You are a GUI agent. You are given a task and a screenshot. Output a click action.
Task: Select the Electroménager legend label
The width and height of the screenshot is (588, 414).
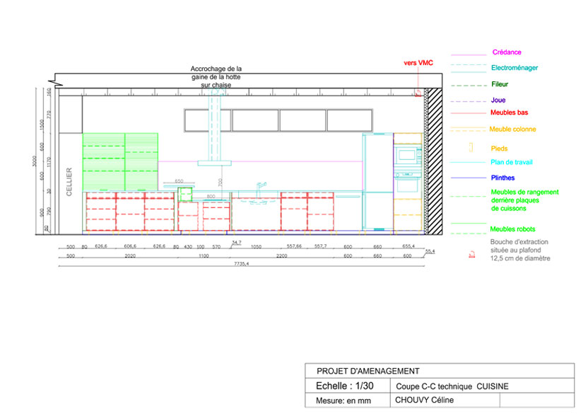tap(515, 68)
